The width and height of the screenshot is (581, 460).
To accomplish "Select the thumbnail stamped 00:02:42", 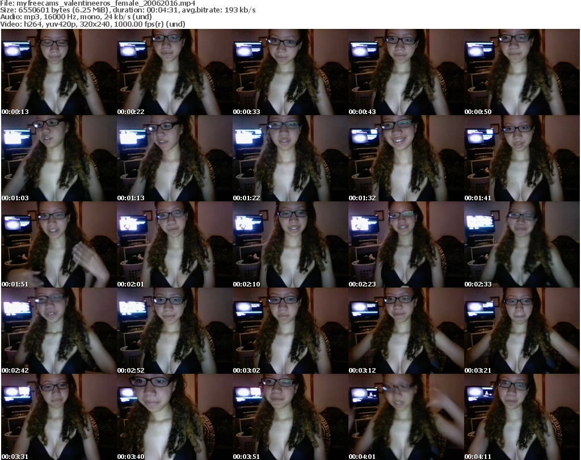I will click(x=59, y=331).
